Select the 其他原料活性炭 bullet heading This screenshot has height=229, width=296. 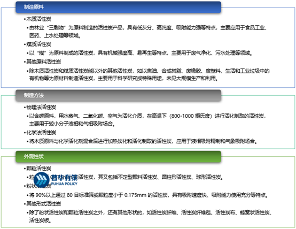[x=44, y=62]
